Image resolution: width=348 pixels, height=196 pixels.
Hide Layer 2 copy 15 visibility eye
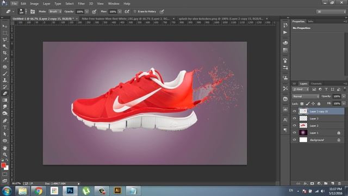tap(294, 111)
